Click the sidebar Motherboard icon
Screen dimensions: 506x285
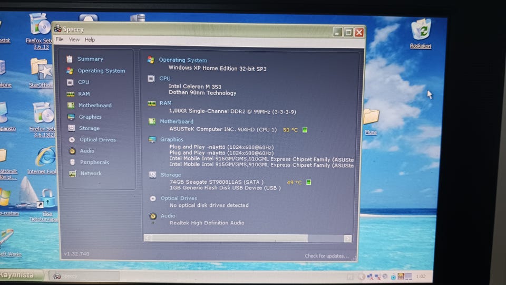(71, 106)
